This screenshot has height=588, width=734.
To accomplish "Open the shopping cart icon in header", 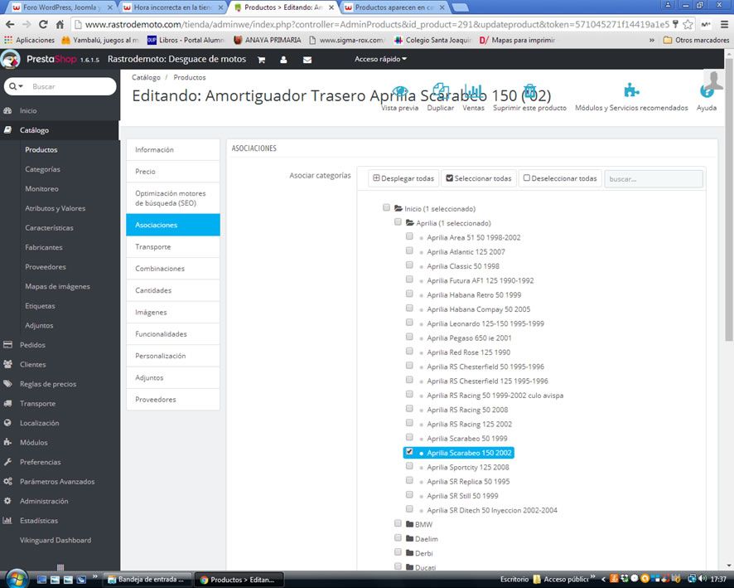I will [261, 60].
